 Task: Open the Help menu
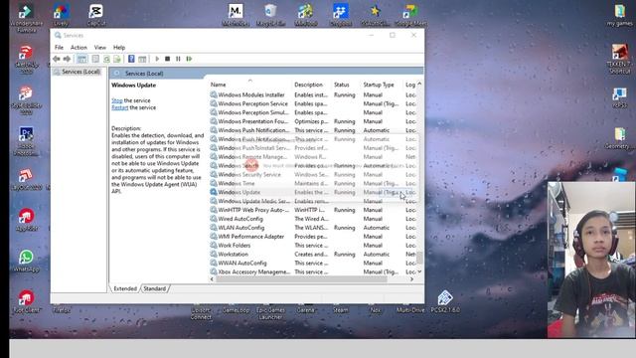119,48
